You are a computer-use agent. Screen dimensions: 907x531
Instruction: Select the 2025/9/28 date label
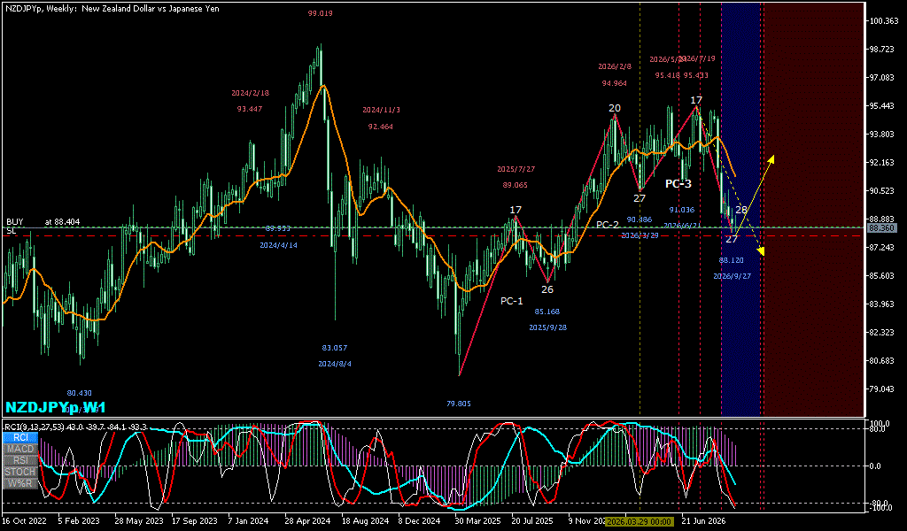point(547,327)
